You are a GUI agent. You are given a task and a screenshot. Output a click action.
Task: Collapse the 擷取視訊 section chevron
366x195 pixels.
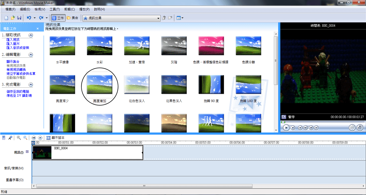click(x=31, y=35)
